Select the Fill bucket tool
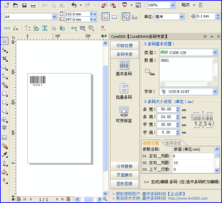The height and width of the screenshot is (203, 222). click(x=5, y=172)
